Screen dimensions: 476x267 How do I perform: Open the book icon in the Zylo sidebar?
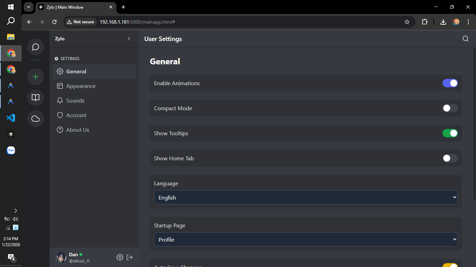coord(35,98)
